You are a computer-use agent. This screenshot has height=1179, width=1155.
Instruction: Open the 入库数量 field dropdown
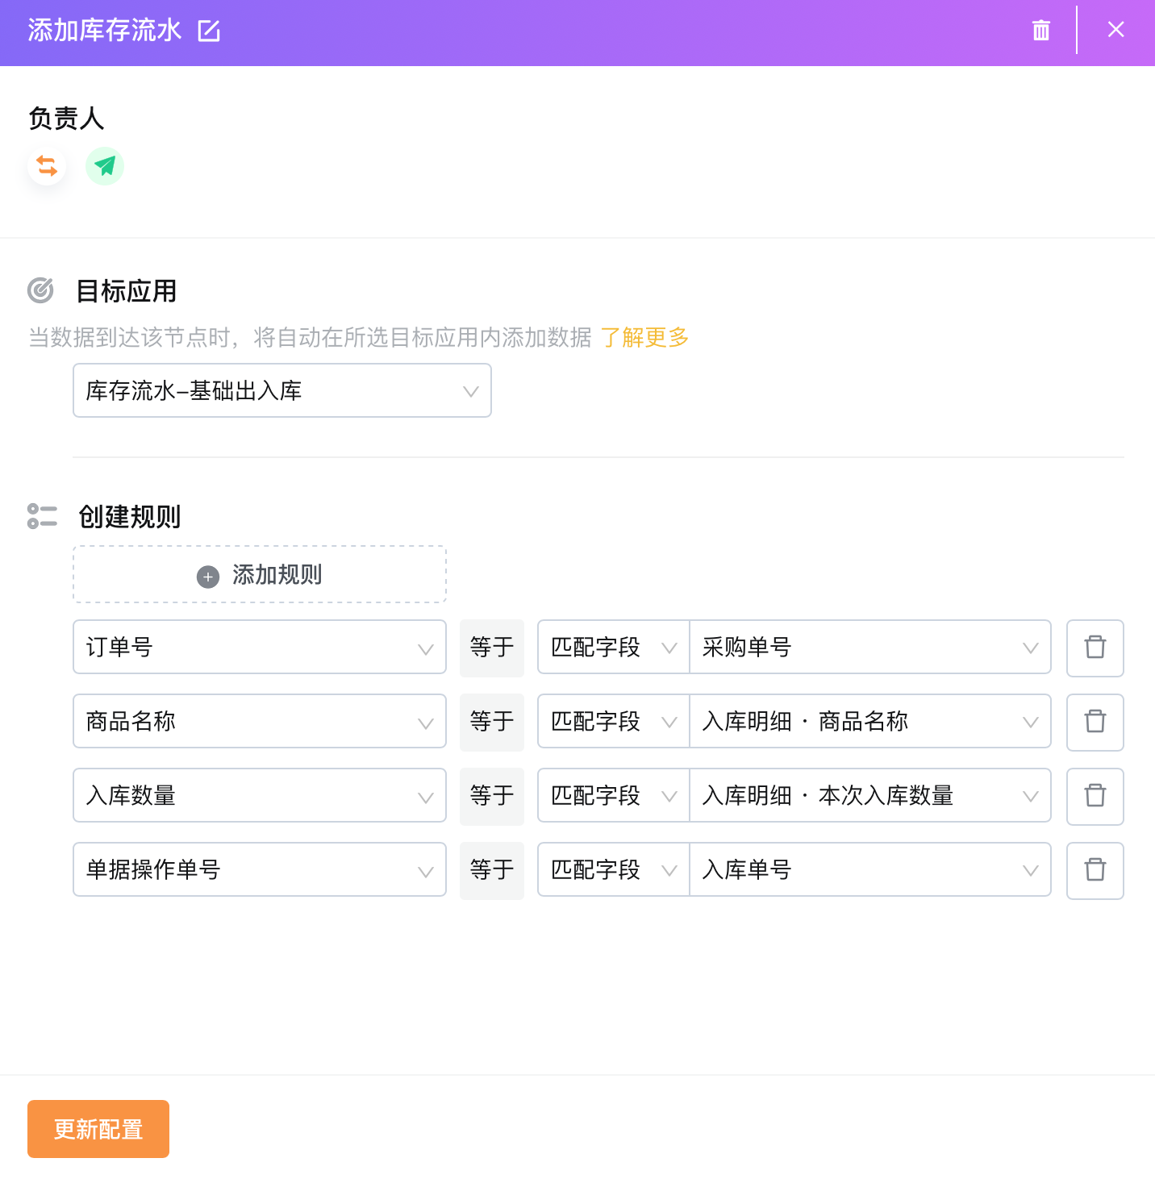(260, 795)
